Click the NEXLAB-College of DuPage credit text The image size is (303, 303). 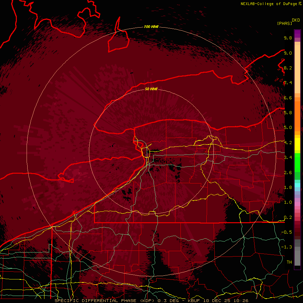pos(269,4)
